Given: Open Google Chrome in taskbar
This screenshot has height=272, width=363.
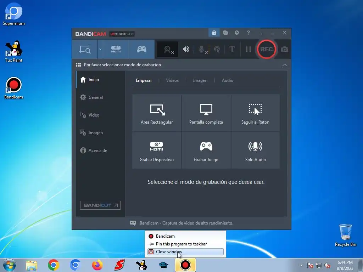Looking at the screenshot, I should pyautogui.click(x=53, y=265).
